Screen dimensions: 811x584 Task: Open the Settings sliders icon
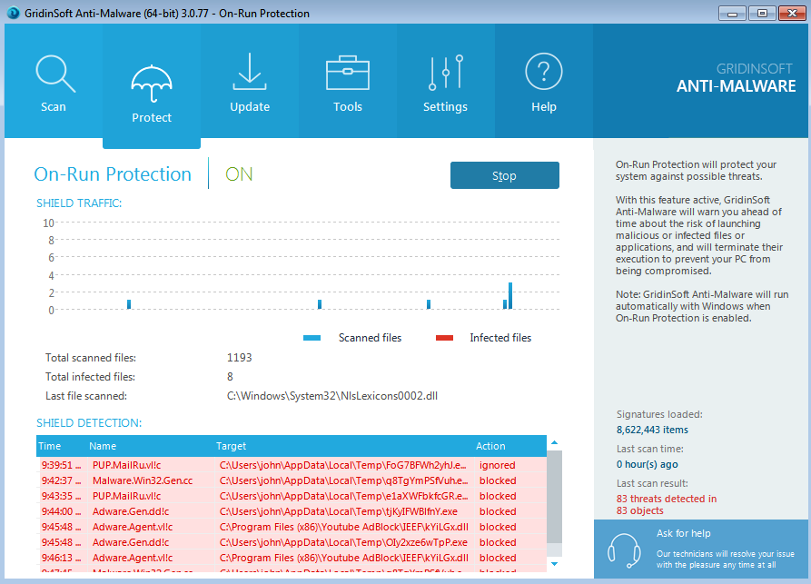click(x=445, y=73)
